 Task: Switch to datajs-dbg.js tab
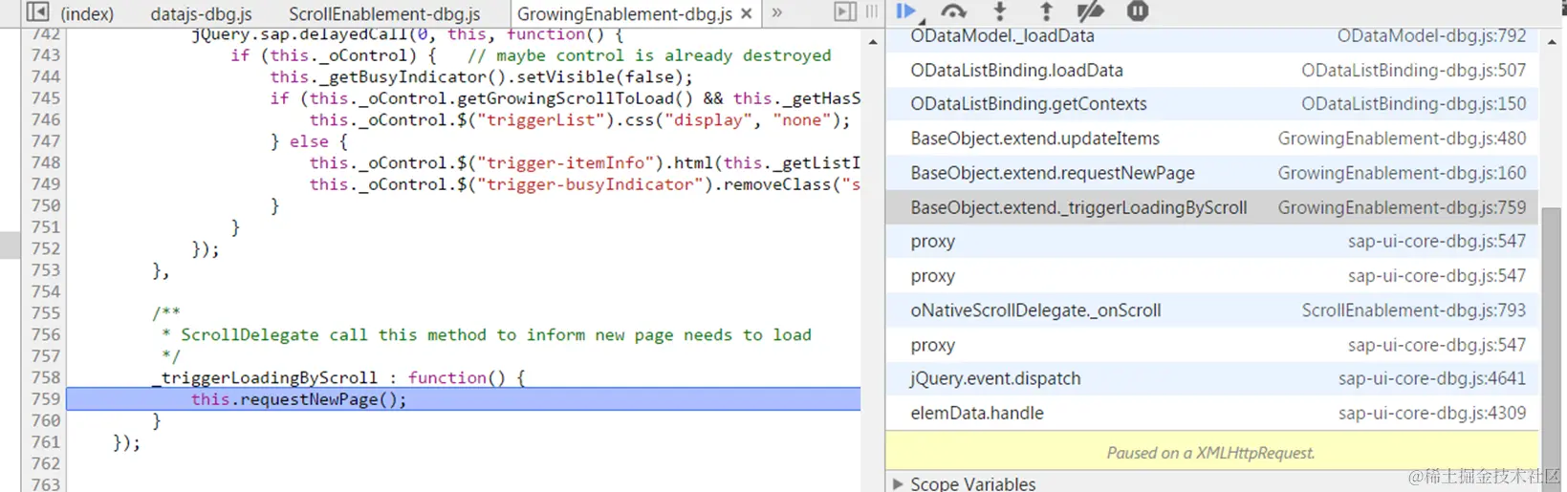201,14
